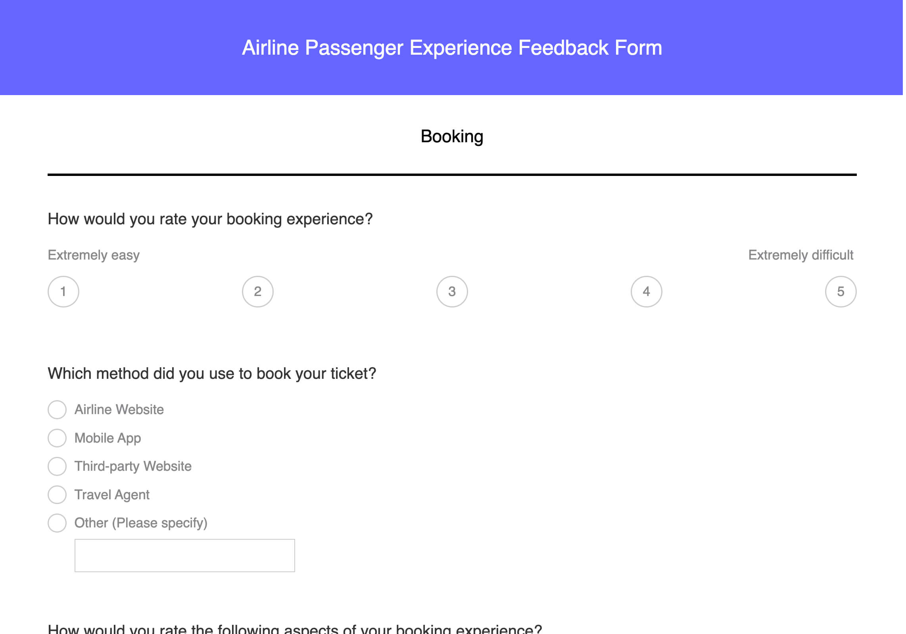This screenshot has height=634, width=906.
Task: Select rating 2 on the booking scale
Action: click(257, 291)
